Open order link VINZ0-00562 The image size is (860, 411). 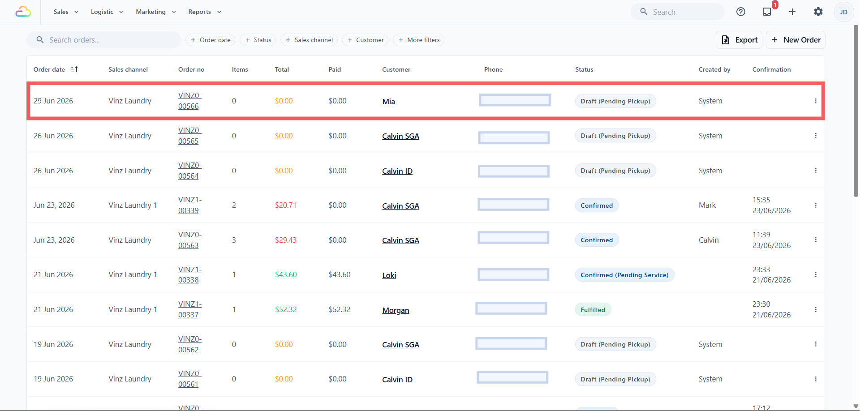[190, 344]
